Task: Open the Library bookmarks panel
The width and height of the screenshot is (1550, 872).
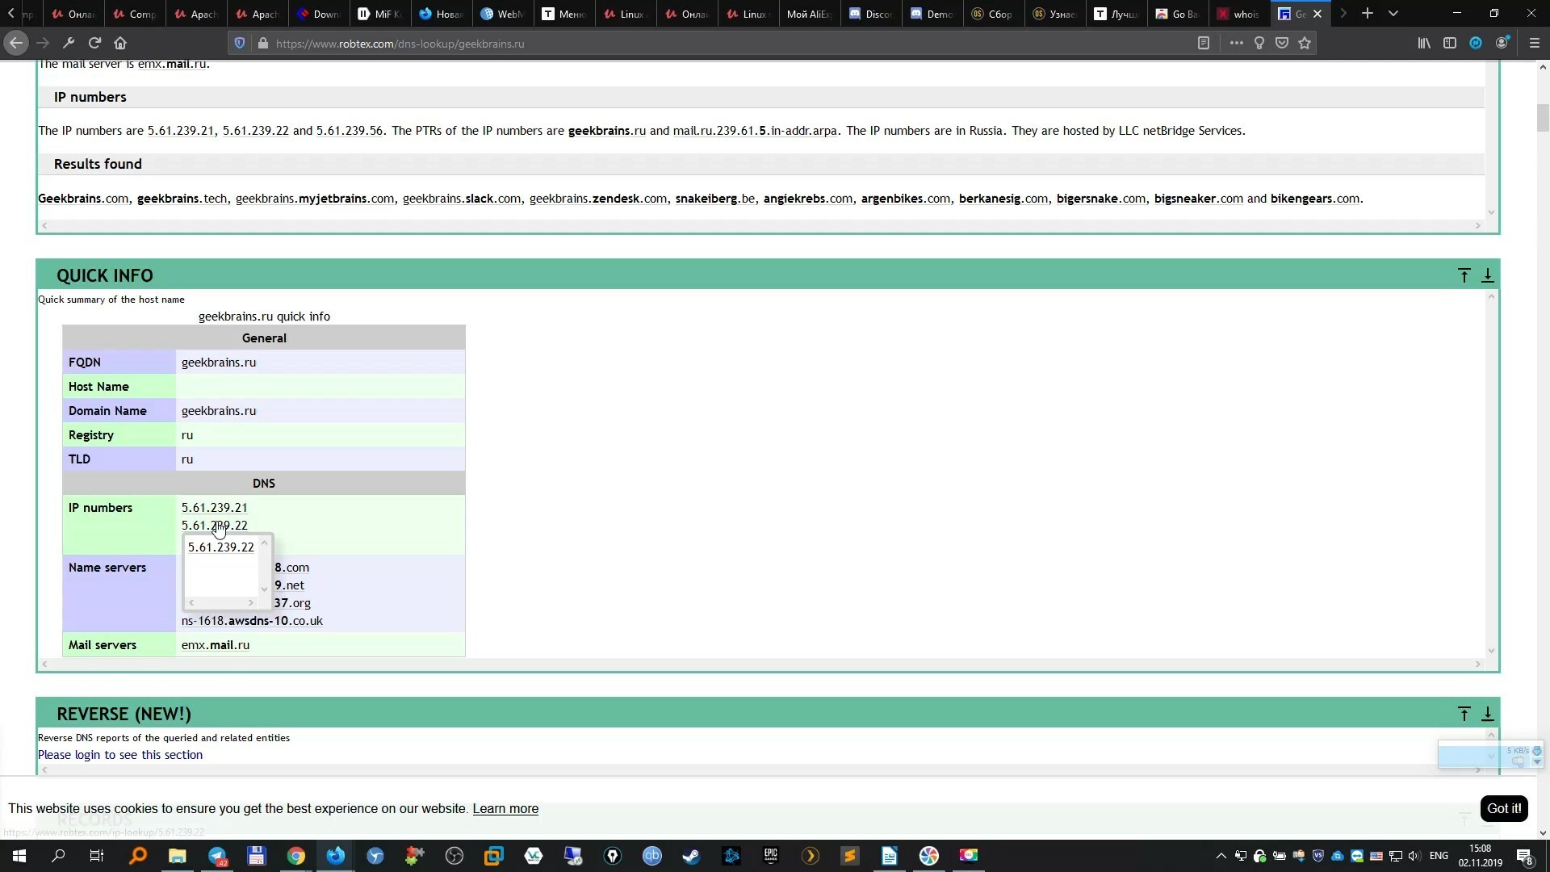Action: coord(1424,43)
